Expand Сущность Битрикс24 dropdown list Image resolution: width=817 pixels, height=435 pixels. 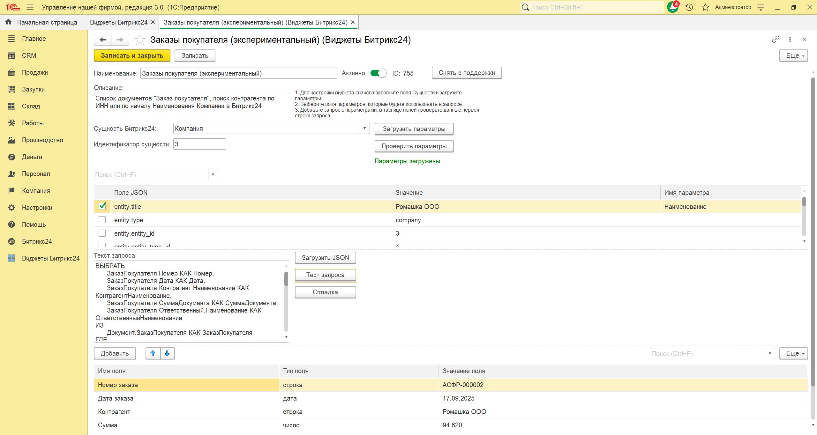(364, 128)
